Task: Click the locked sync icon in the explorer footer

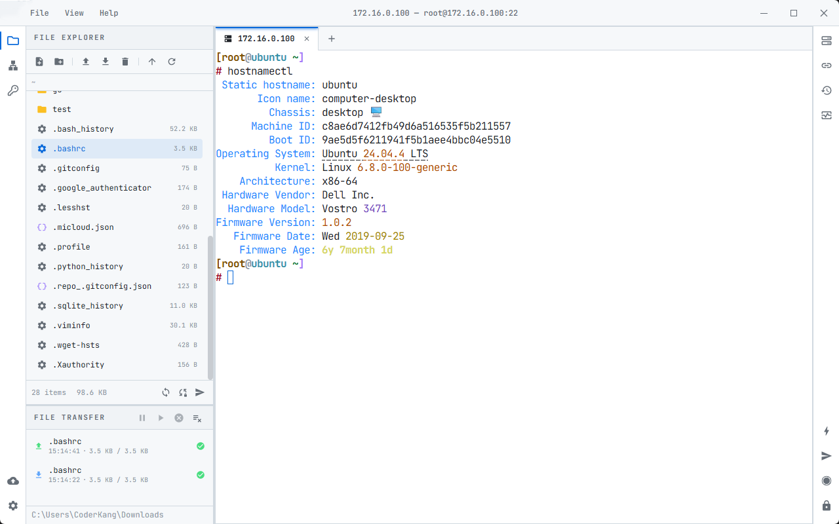Action: [183, 392]
